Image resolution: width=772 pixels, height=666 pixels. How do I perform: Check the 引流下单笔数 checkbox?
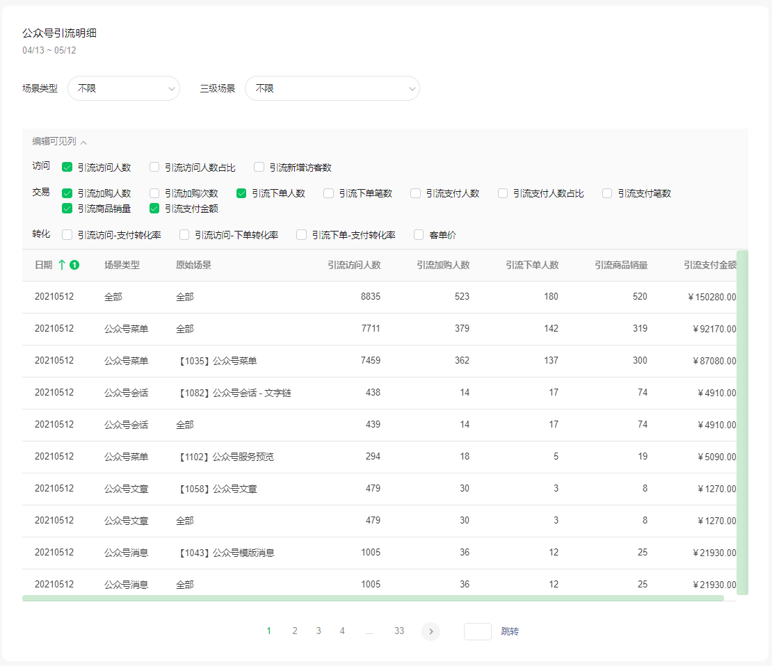click(328, 193)
